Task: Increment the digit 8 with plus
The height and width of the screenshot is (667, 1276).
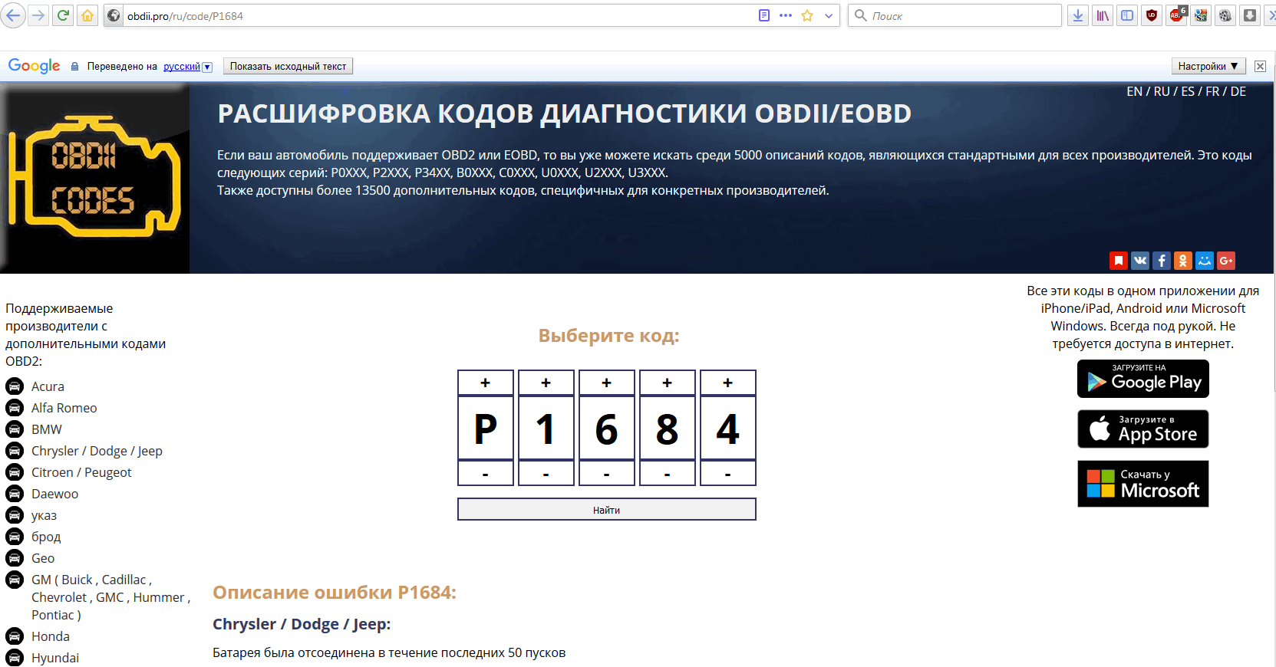Action: coord(667,383)
